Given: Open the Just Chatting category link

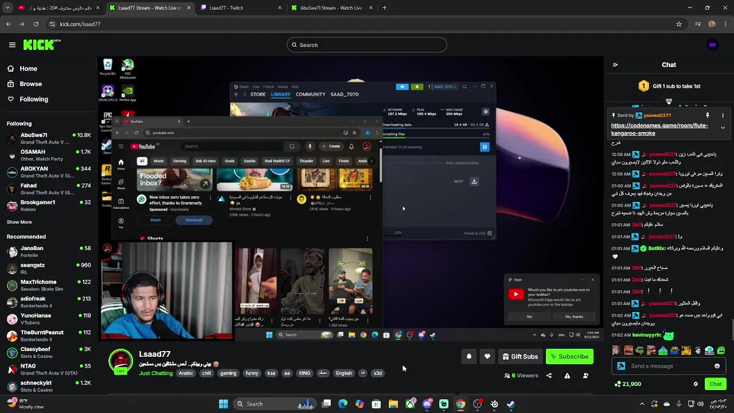Looking at the screenshot, I should 155,373.
